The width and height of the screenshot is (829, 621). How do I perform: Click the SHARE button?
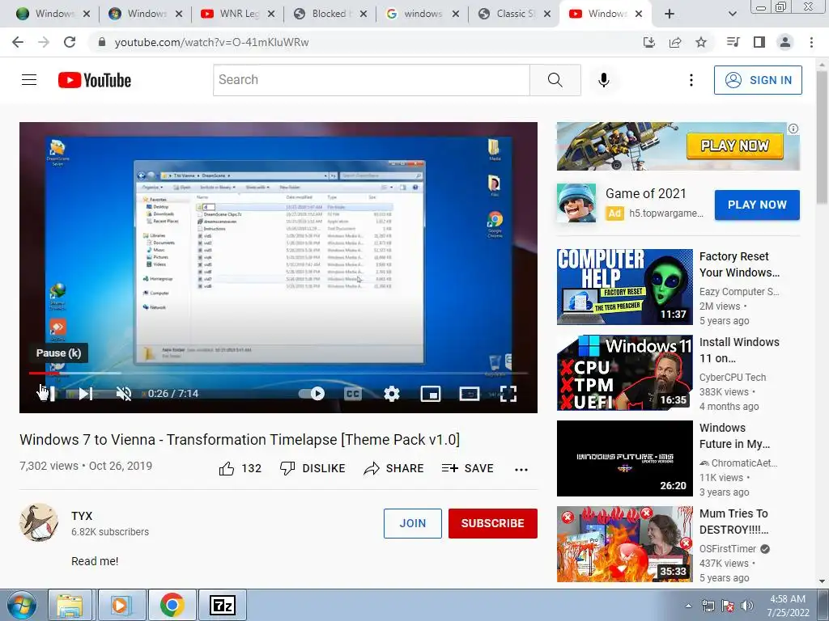click(394, 468)
